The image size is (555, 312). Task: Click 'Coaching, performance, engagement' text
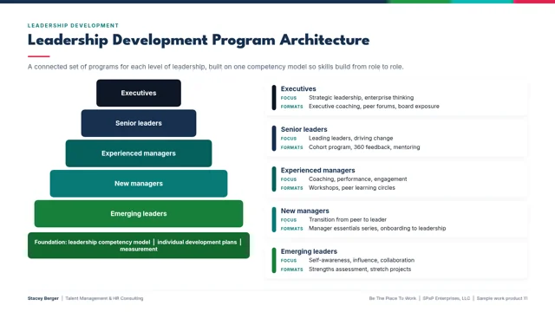357,179
